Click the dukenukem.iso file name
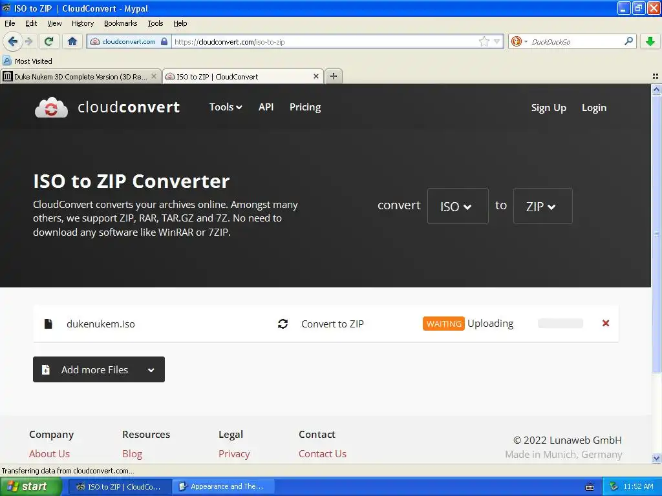The height and width of the screenshot is (496, 662). (100, 324)
